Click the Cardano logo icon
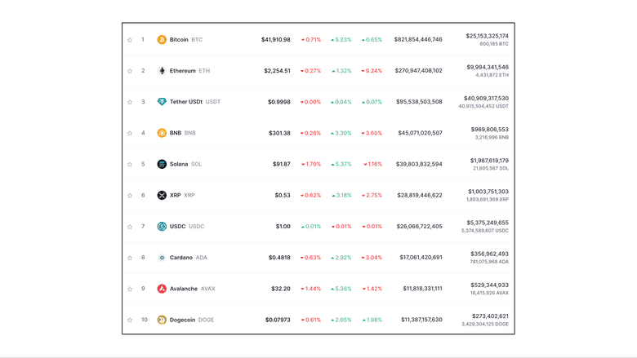The image size is (637, 358). [x=162, y=258]
